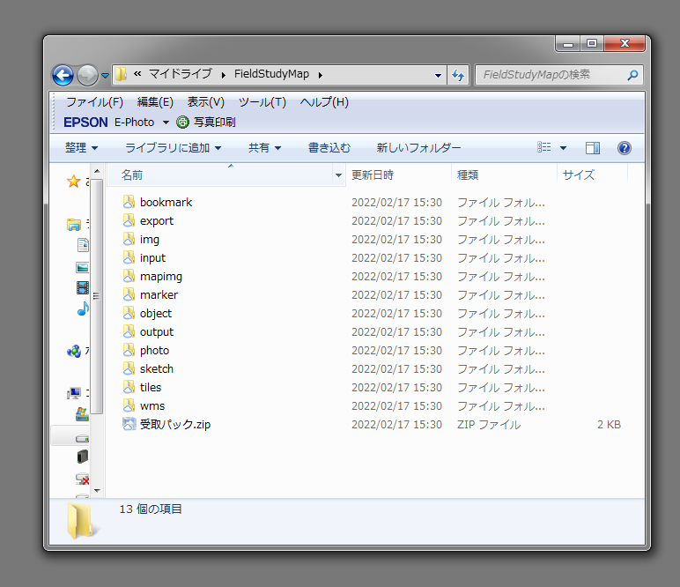Click the change view icon

(543, 147)
